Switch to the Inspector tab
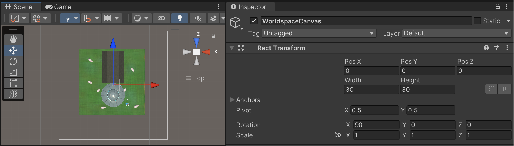 pos(248,7)
